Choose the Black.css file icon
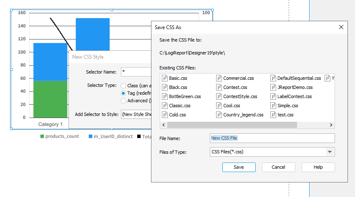This screenshot has width=355, height=197. point(165,87)
